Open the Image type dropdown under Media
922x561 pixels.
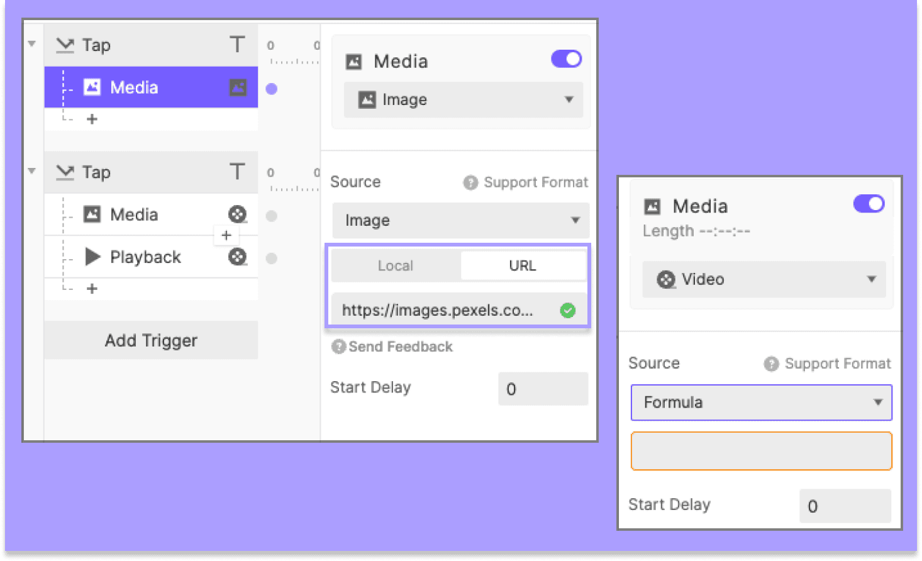[x=462, y=99]
